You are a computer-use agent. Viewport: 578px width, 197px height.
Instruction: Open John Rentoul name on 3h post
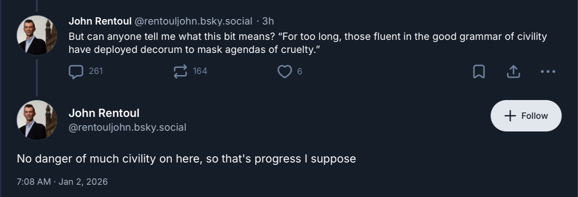pos(100,21)
